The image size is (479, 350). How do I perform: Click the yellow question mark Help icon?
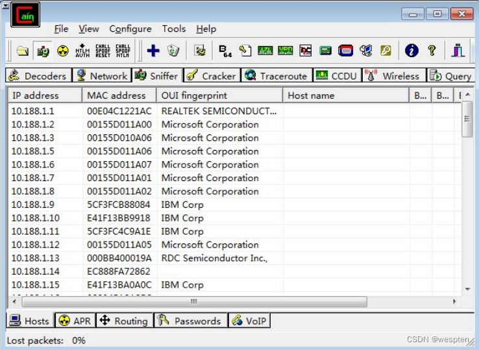(432, 51)
